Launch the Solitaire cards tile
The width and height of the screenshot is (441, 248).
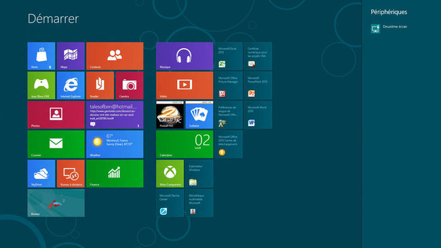tap(199, 115)
